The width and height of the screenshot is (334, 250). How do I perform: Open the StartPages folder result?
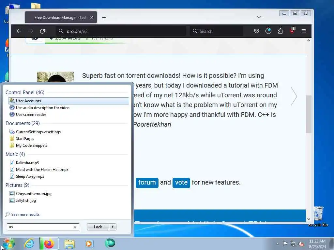68,139
